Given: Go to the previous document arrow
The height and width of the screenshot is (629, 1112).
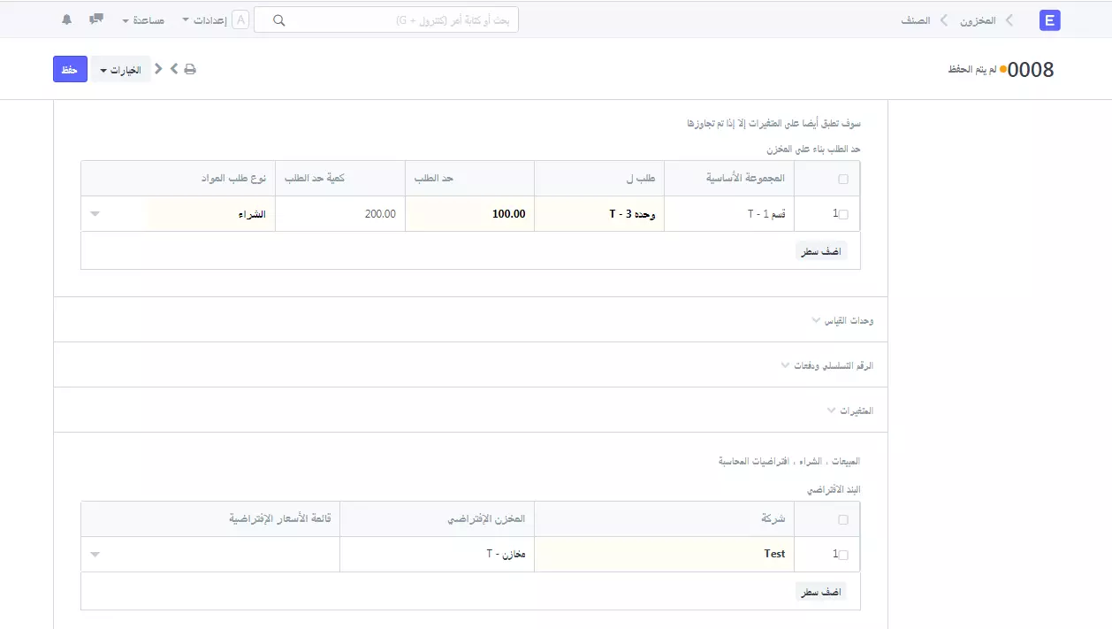Looking at the screenshot, I should (x=158, y=69).
